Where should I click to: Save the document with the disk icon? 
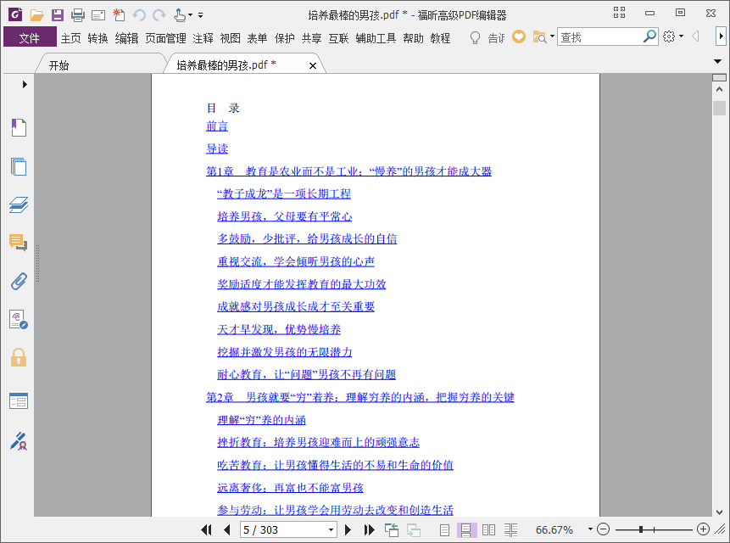[58, 15]
